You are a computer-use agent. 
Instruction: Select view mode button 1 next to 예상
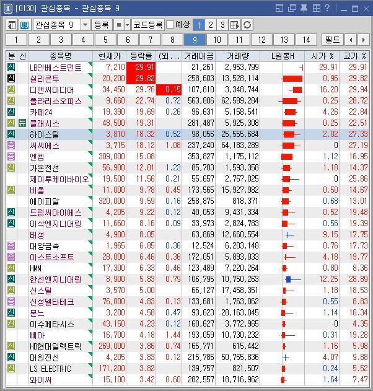tap(199, 25)
